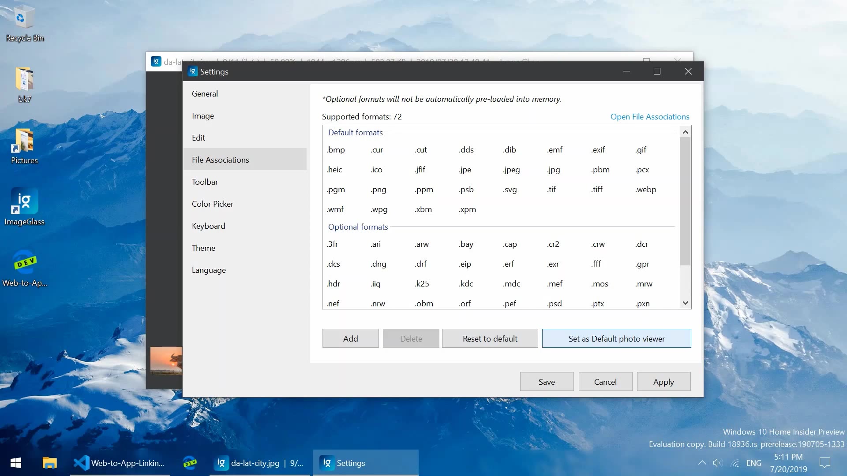
Task: Open the bk7 folder on desktop
Action: (x=24, y=85)
